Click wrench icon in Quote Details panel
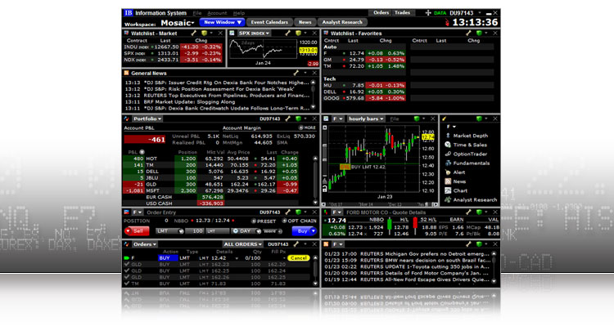Viewport: 614px width, 335px height. point(468,212)
